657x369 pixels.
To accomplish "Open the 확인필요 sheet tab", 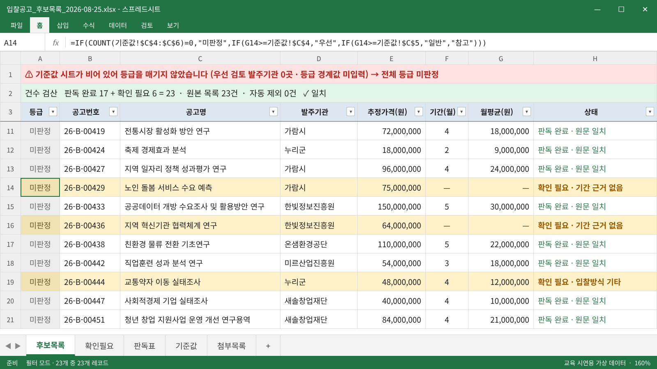I will pyautogui.click(x=99, y=346).
